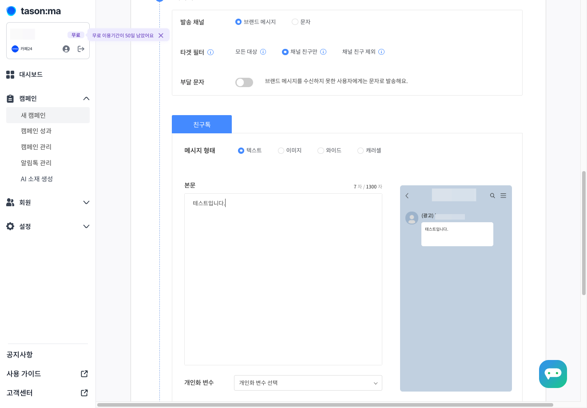Click the 회원 members icon
587x408 pixels.
10,203
